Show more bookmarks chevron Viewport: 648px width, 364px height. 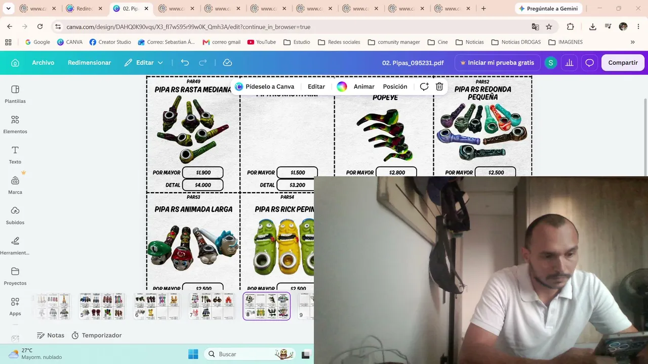[632, 42]
